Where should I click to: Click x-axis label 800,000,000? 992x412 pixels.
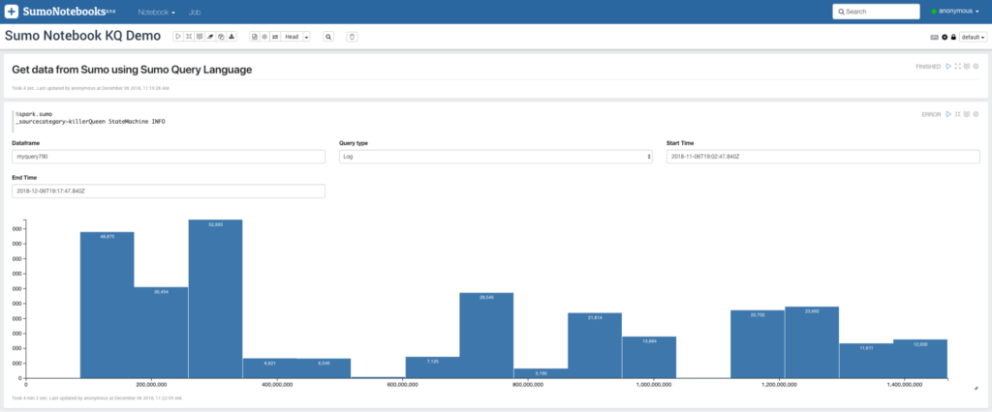(x=528, y=384)
